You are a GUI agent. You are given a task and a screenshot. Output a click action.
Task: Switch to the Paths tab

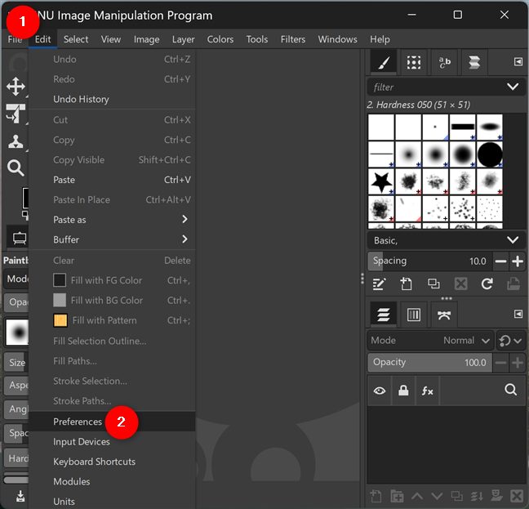[444, 315]
